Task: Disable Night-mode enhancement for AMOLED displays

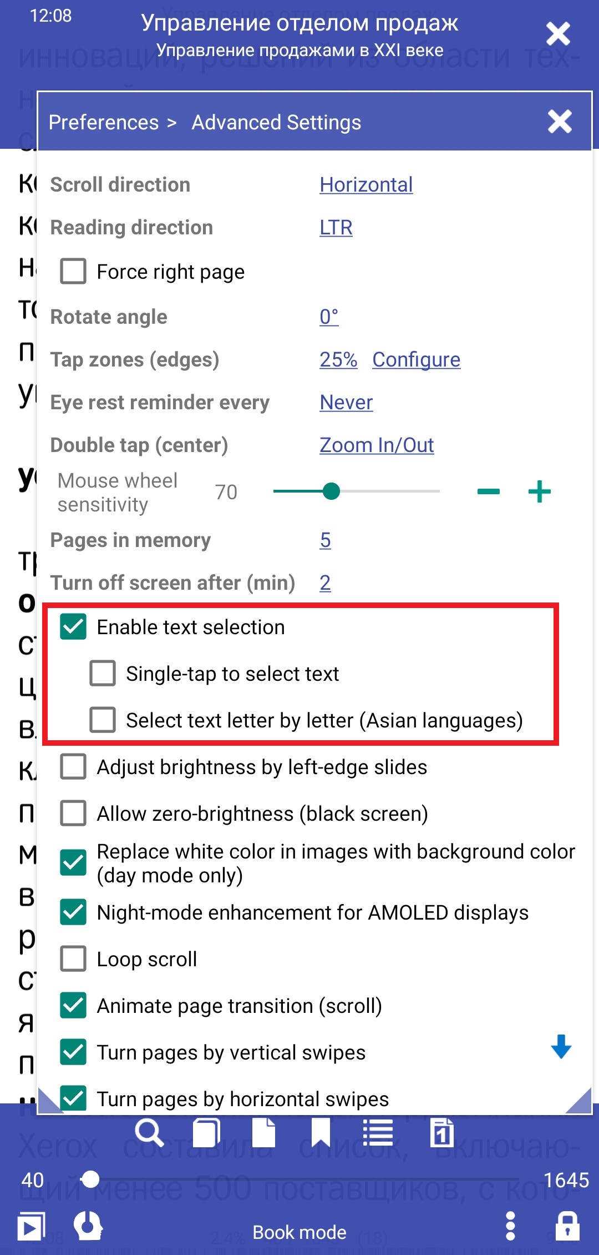Action: [73, 912]
